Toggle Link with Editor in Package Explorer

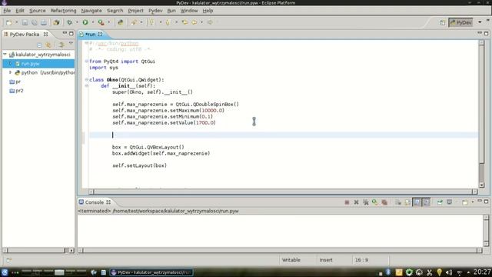(48, 45)
